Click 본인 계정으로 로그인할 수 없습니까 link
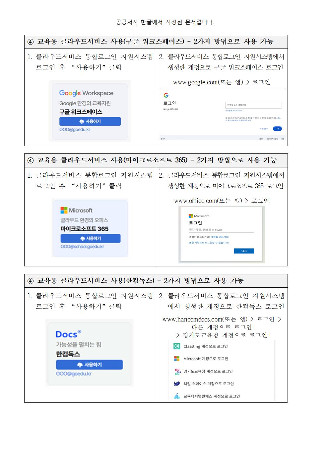The height and width of the screenshot is (466, 329). [209, 243]
